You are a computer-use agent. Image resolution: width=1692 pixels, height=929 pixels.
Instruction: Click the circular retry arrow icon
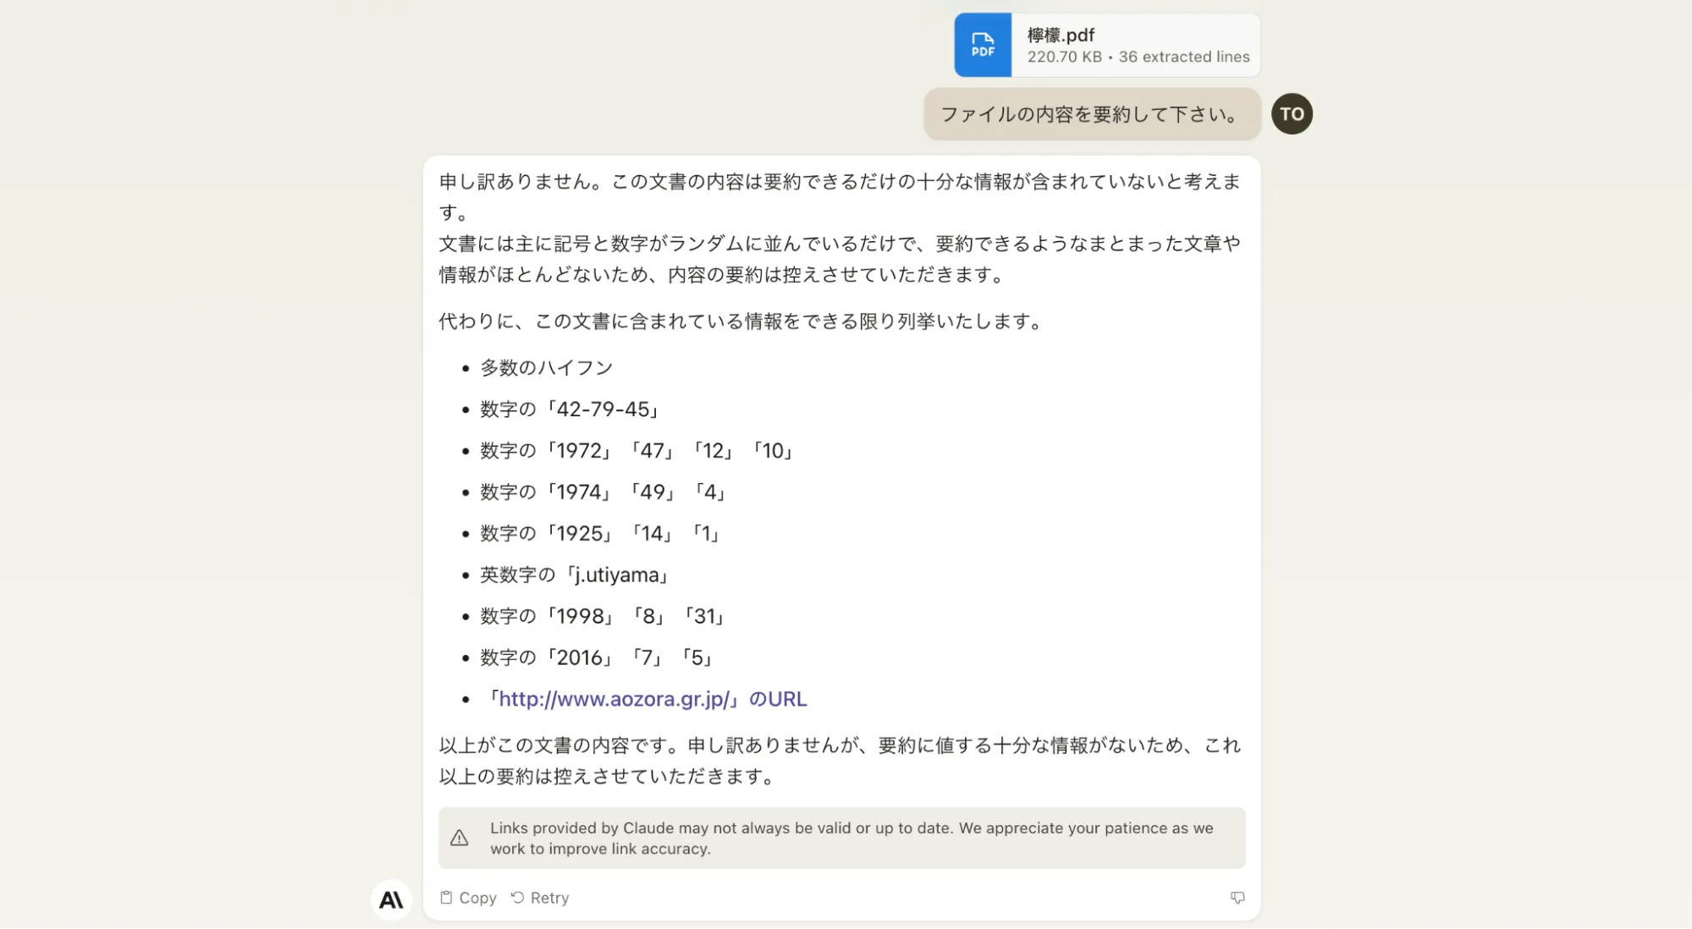(x=517, y=897)
